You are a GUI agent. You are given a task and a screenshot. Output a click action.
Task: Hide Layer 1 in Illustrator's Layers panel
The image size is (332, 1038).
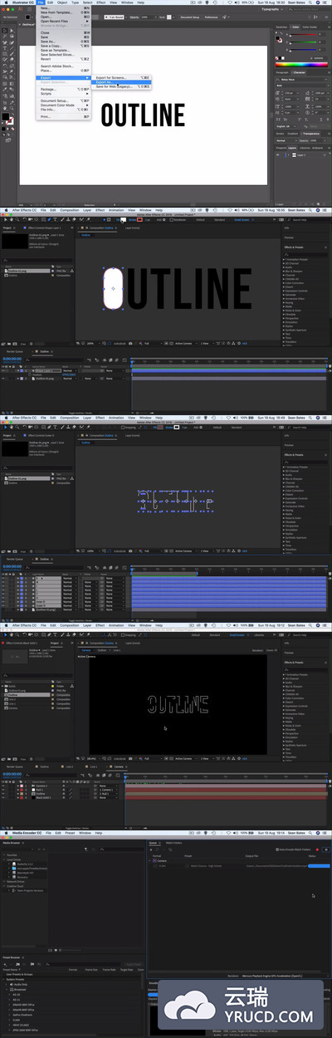pyautogui.click(x=277, y=155)
